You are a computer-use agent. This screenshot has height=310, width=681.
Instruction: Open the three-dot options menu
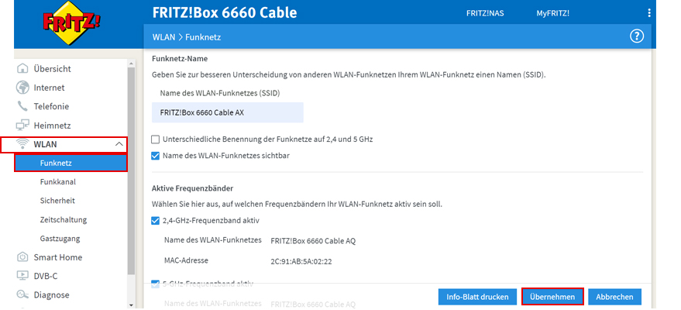(x=649, y=13)
